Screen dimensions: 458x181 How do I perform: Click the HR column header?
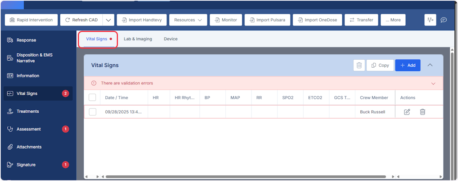(x=159, y=98)
